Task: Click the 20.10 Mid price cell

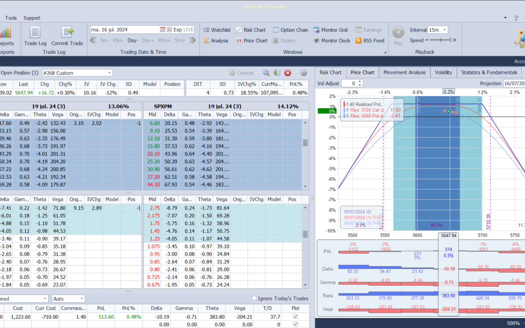Action: [x=152, y=154]
